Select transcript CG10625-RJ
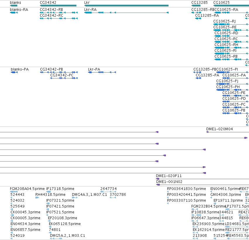 pyautogui.click(x=224, y=21)
